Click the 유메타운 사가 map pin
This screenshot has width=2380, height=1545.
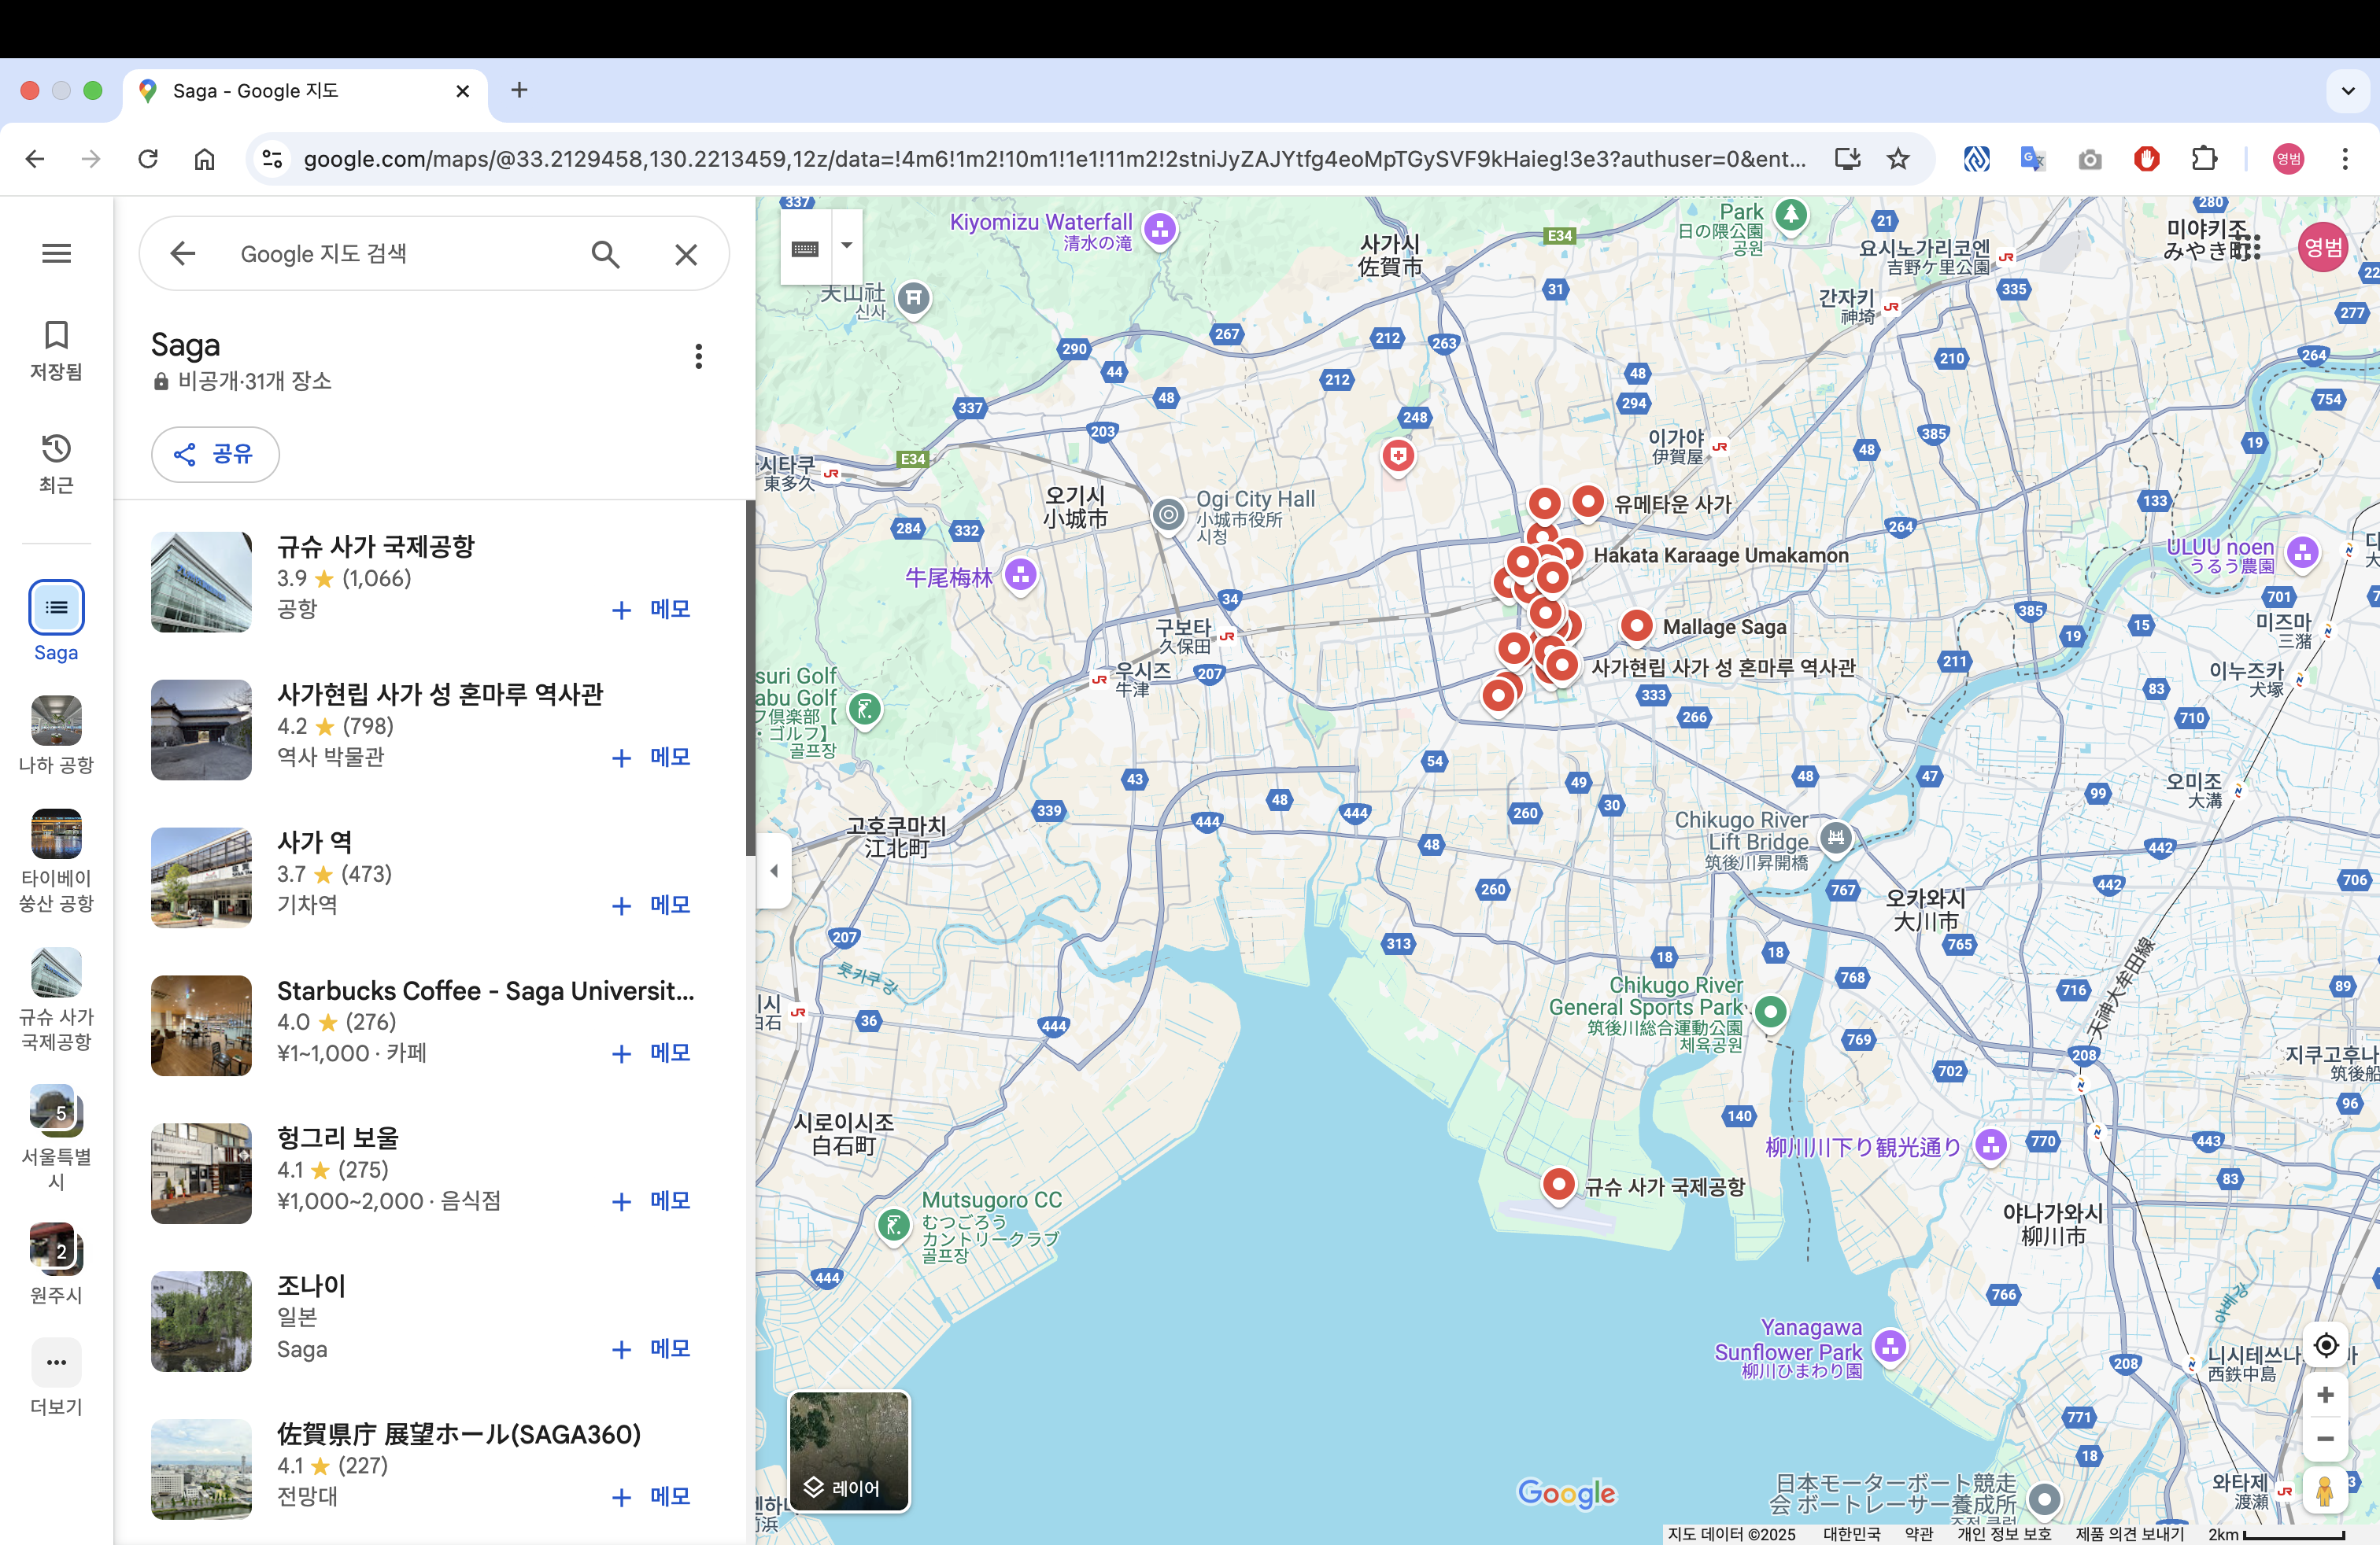coord(1588,502)
